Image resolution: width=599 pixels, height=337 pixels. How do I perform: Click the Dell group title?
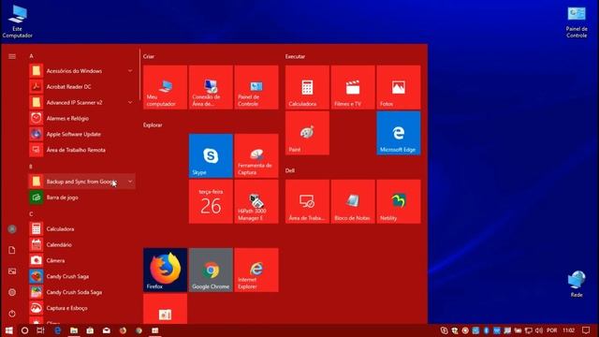(x=290, y=170)
